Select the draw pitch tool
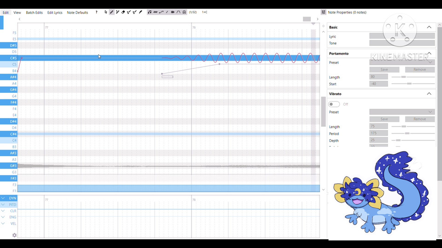Image resolution: width=442 pixels, height=248 pixels. coord(129,12)
